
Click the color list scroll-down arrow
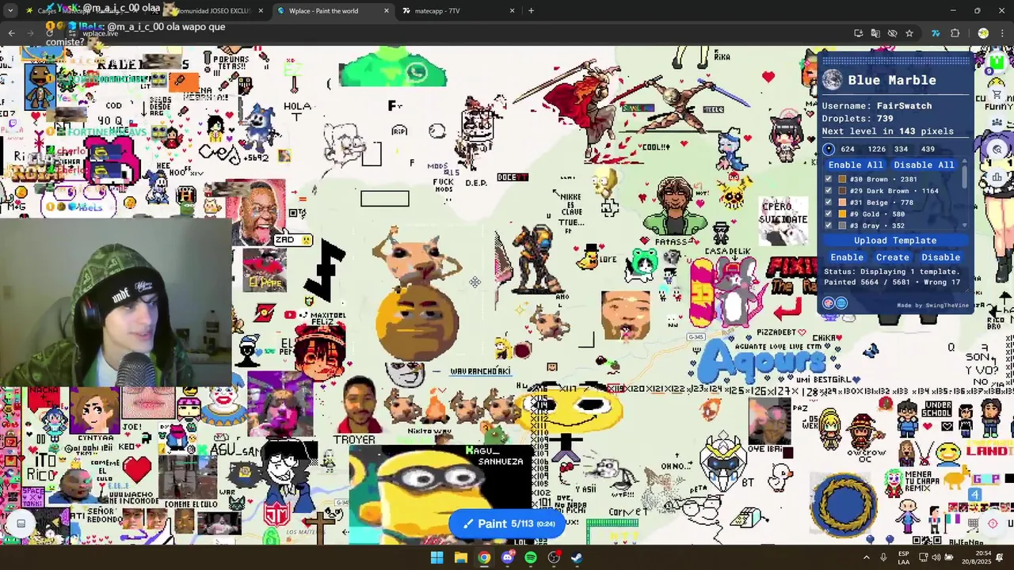coord(964,226)
